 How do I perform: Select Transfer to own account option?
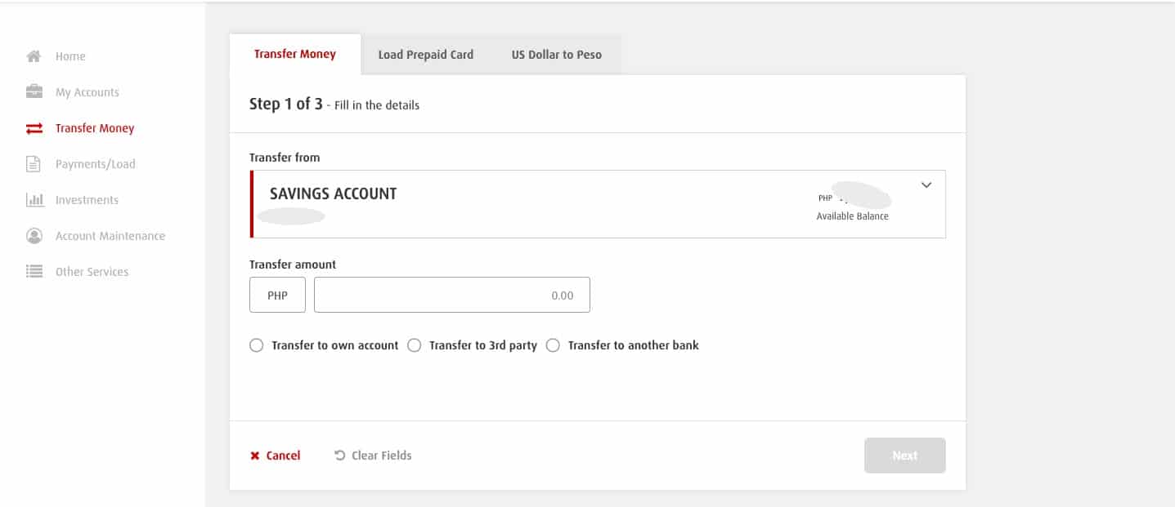(257, 345)
